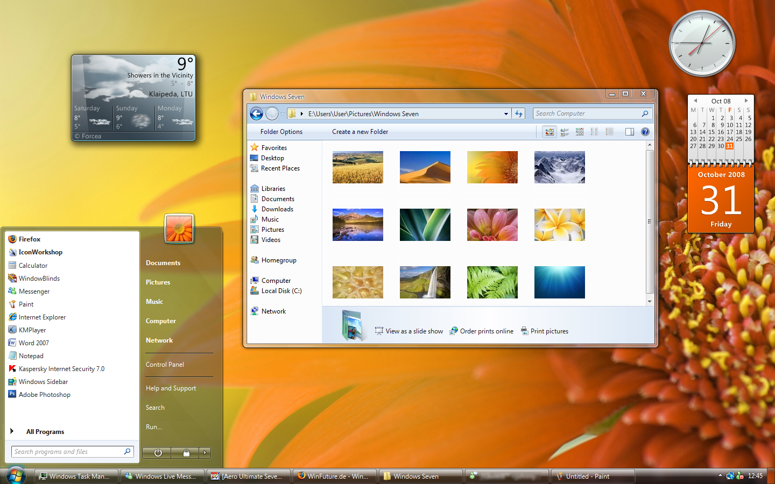Viewport: 775px width, 484px height.
Task: Select the sand dune thumbnail
Action: (x=425, y=167)
